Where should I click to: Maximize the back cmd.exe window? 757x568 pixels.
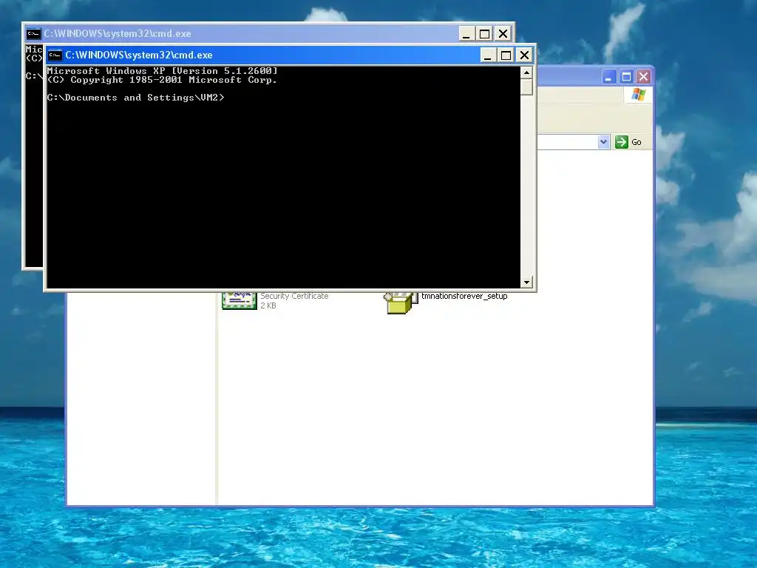(x=485, y=34)
